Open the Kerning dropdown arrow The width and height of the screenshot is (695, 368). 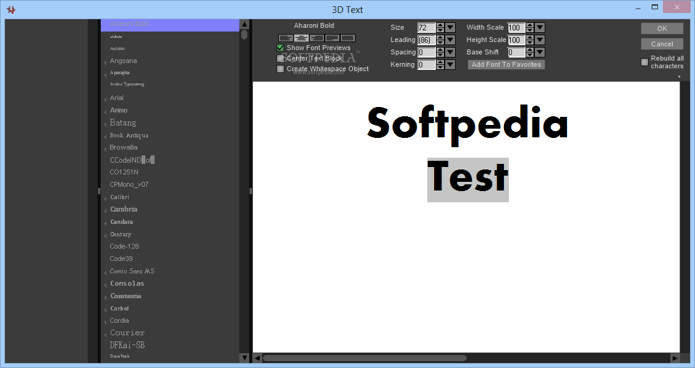(450, 65)
